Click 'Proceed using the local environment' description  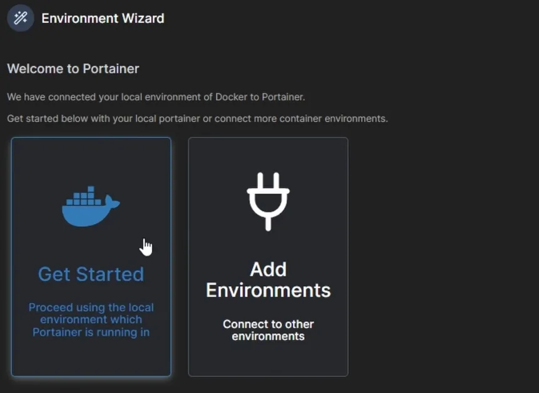[91, 319]
